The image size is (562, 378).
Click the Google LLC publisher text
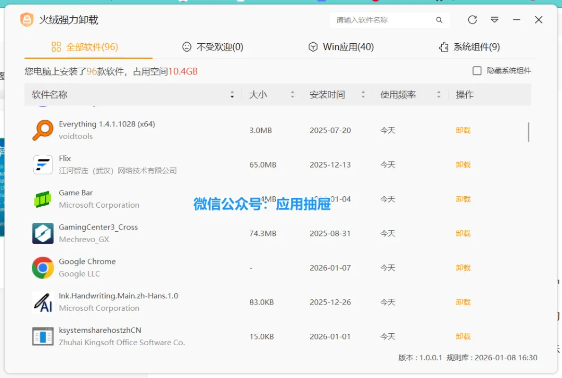pos(79,274)
